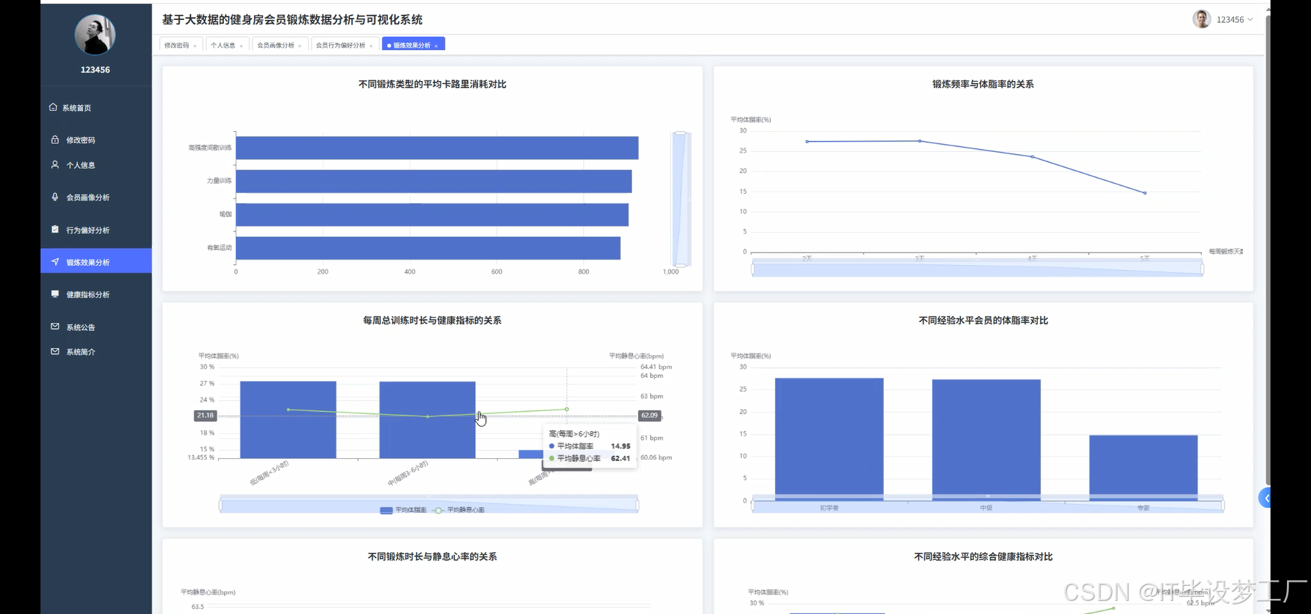Click the sidebar profile avatar above 123456
This screenshot has height=614, width=1311.
tap(95, 34)
